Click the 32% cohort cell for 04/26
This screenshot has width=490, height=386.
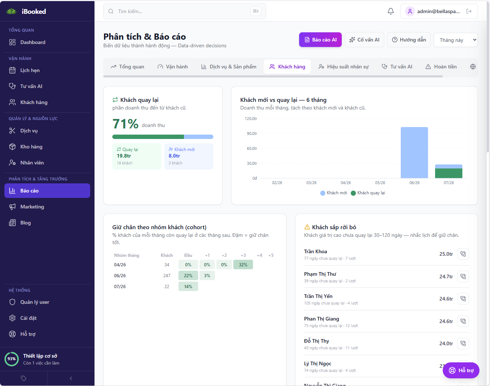[243, 264]
